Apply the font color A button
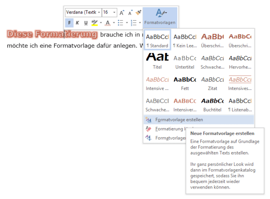This screenshot has width=270, height=199. tap(108, 23)
